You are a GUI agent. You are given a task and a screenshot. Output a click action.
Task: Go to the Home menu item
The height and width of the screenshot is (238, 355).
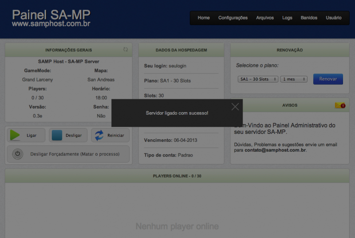click(204, 18)
